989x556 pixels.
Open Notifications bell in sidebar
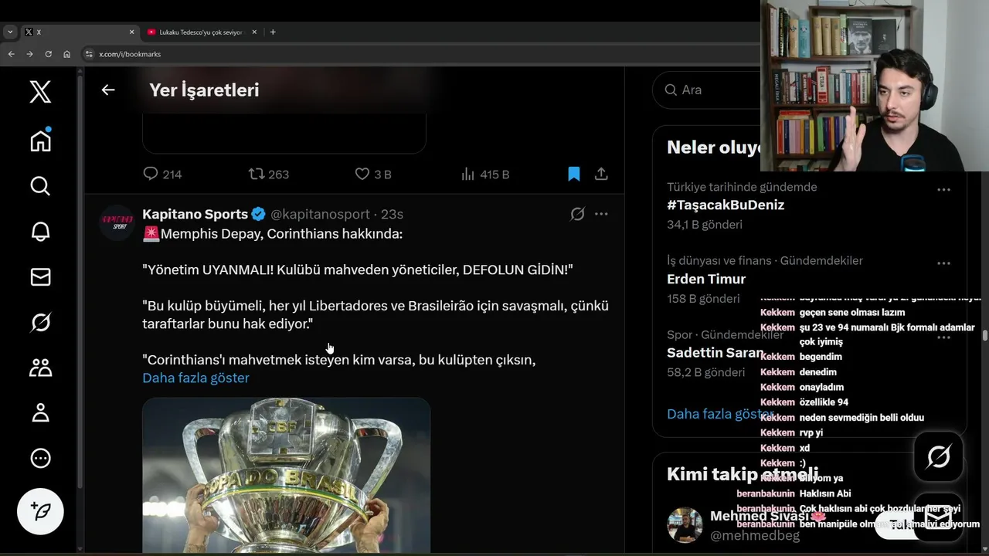pos(40,232)
